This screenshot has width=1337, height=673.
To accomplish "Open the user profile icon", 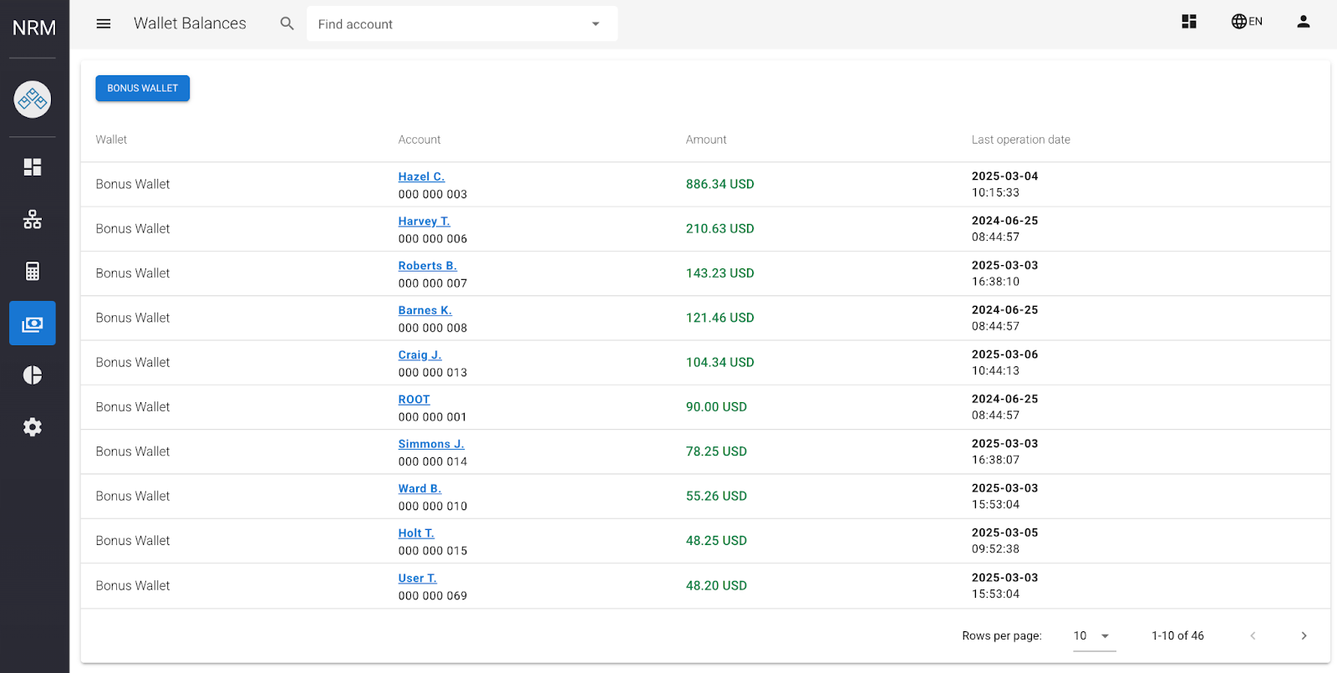I will tap(1303, 22).
